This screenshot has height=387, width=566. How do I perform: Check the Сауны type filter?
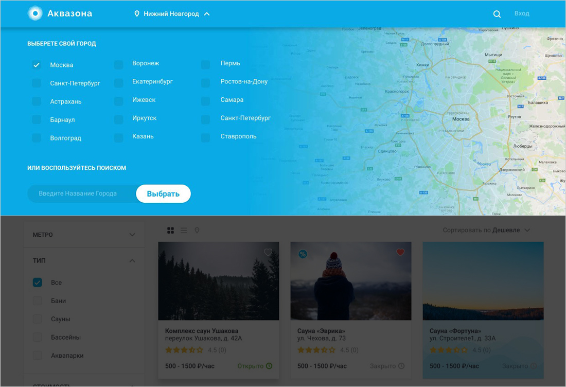(x=38, y=319)
